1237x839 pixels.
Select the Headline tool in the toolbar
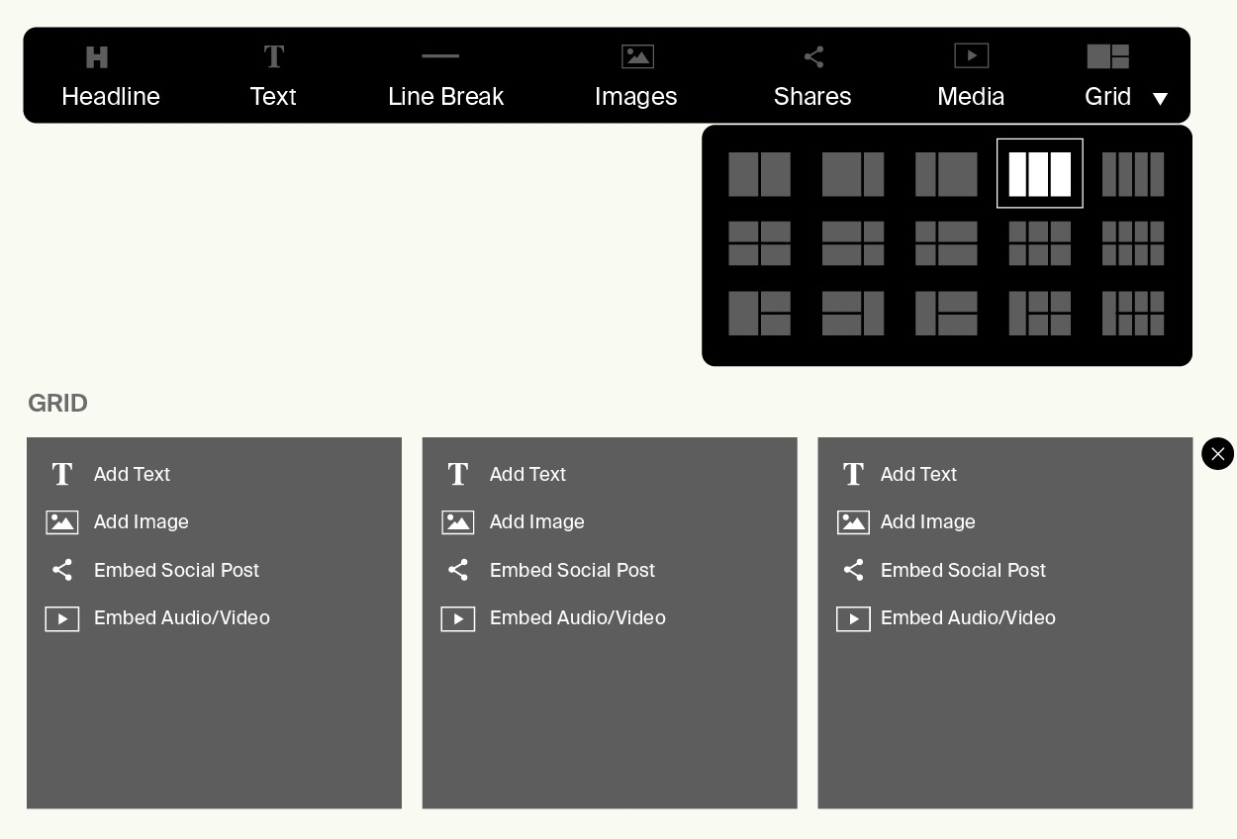pyautogui.click(x=96, y=56)
